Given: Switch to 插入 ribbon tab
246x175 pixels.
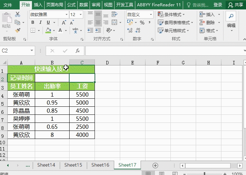Looking at the screenshot, I should tap(38, 5).
